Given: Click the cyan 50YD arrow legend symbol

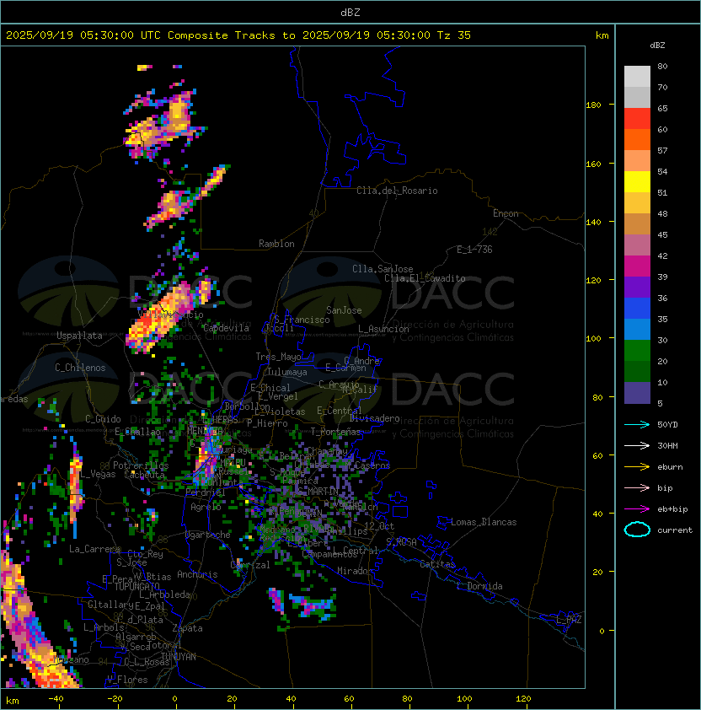Looking at the screenshot, I should 637,425.
